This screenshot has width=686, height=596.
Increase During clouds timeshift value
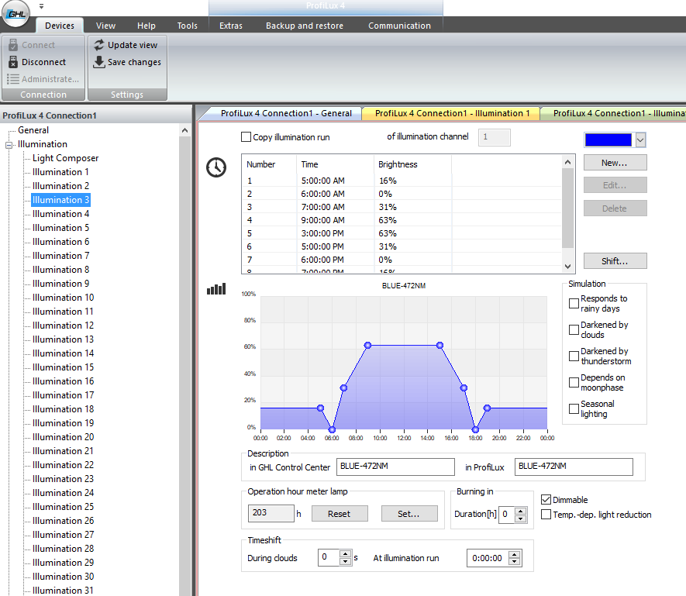(346, 554)
